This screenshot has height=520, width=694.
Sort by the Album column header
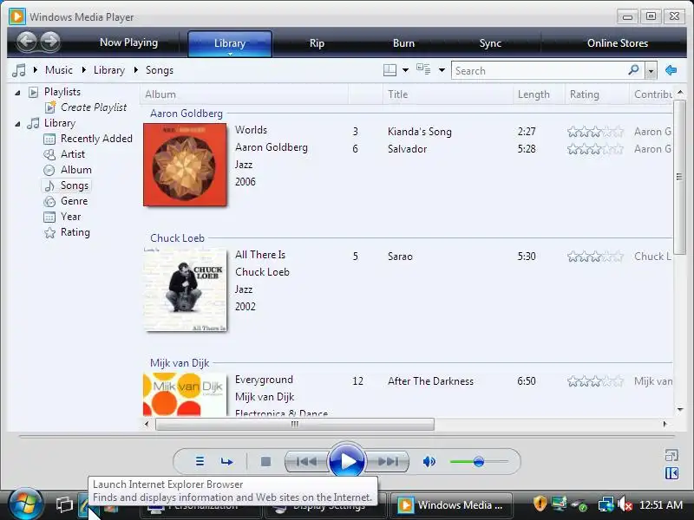click(245, 94)
